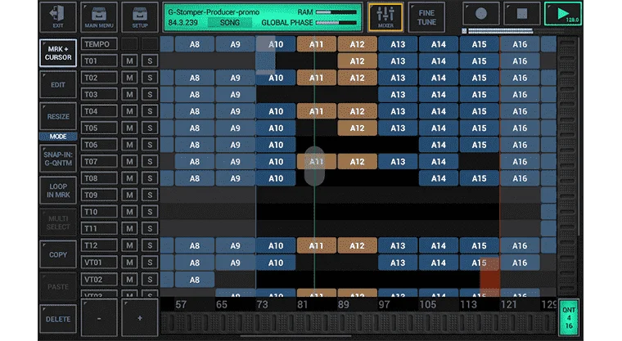Image resolution: width=622 pixels, height=341 pixels.
Task: Mute track VT02
Action: point(129,279)
